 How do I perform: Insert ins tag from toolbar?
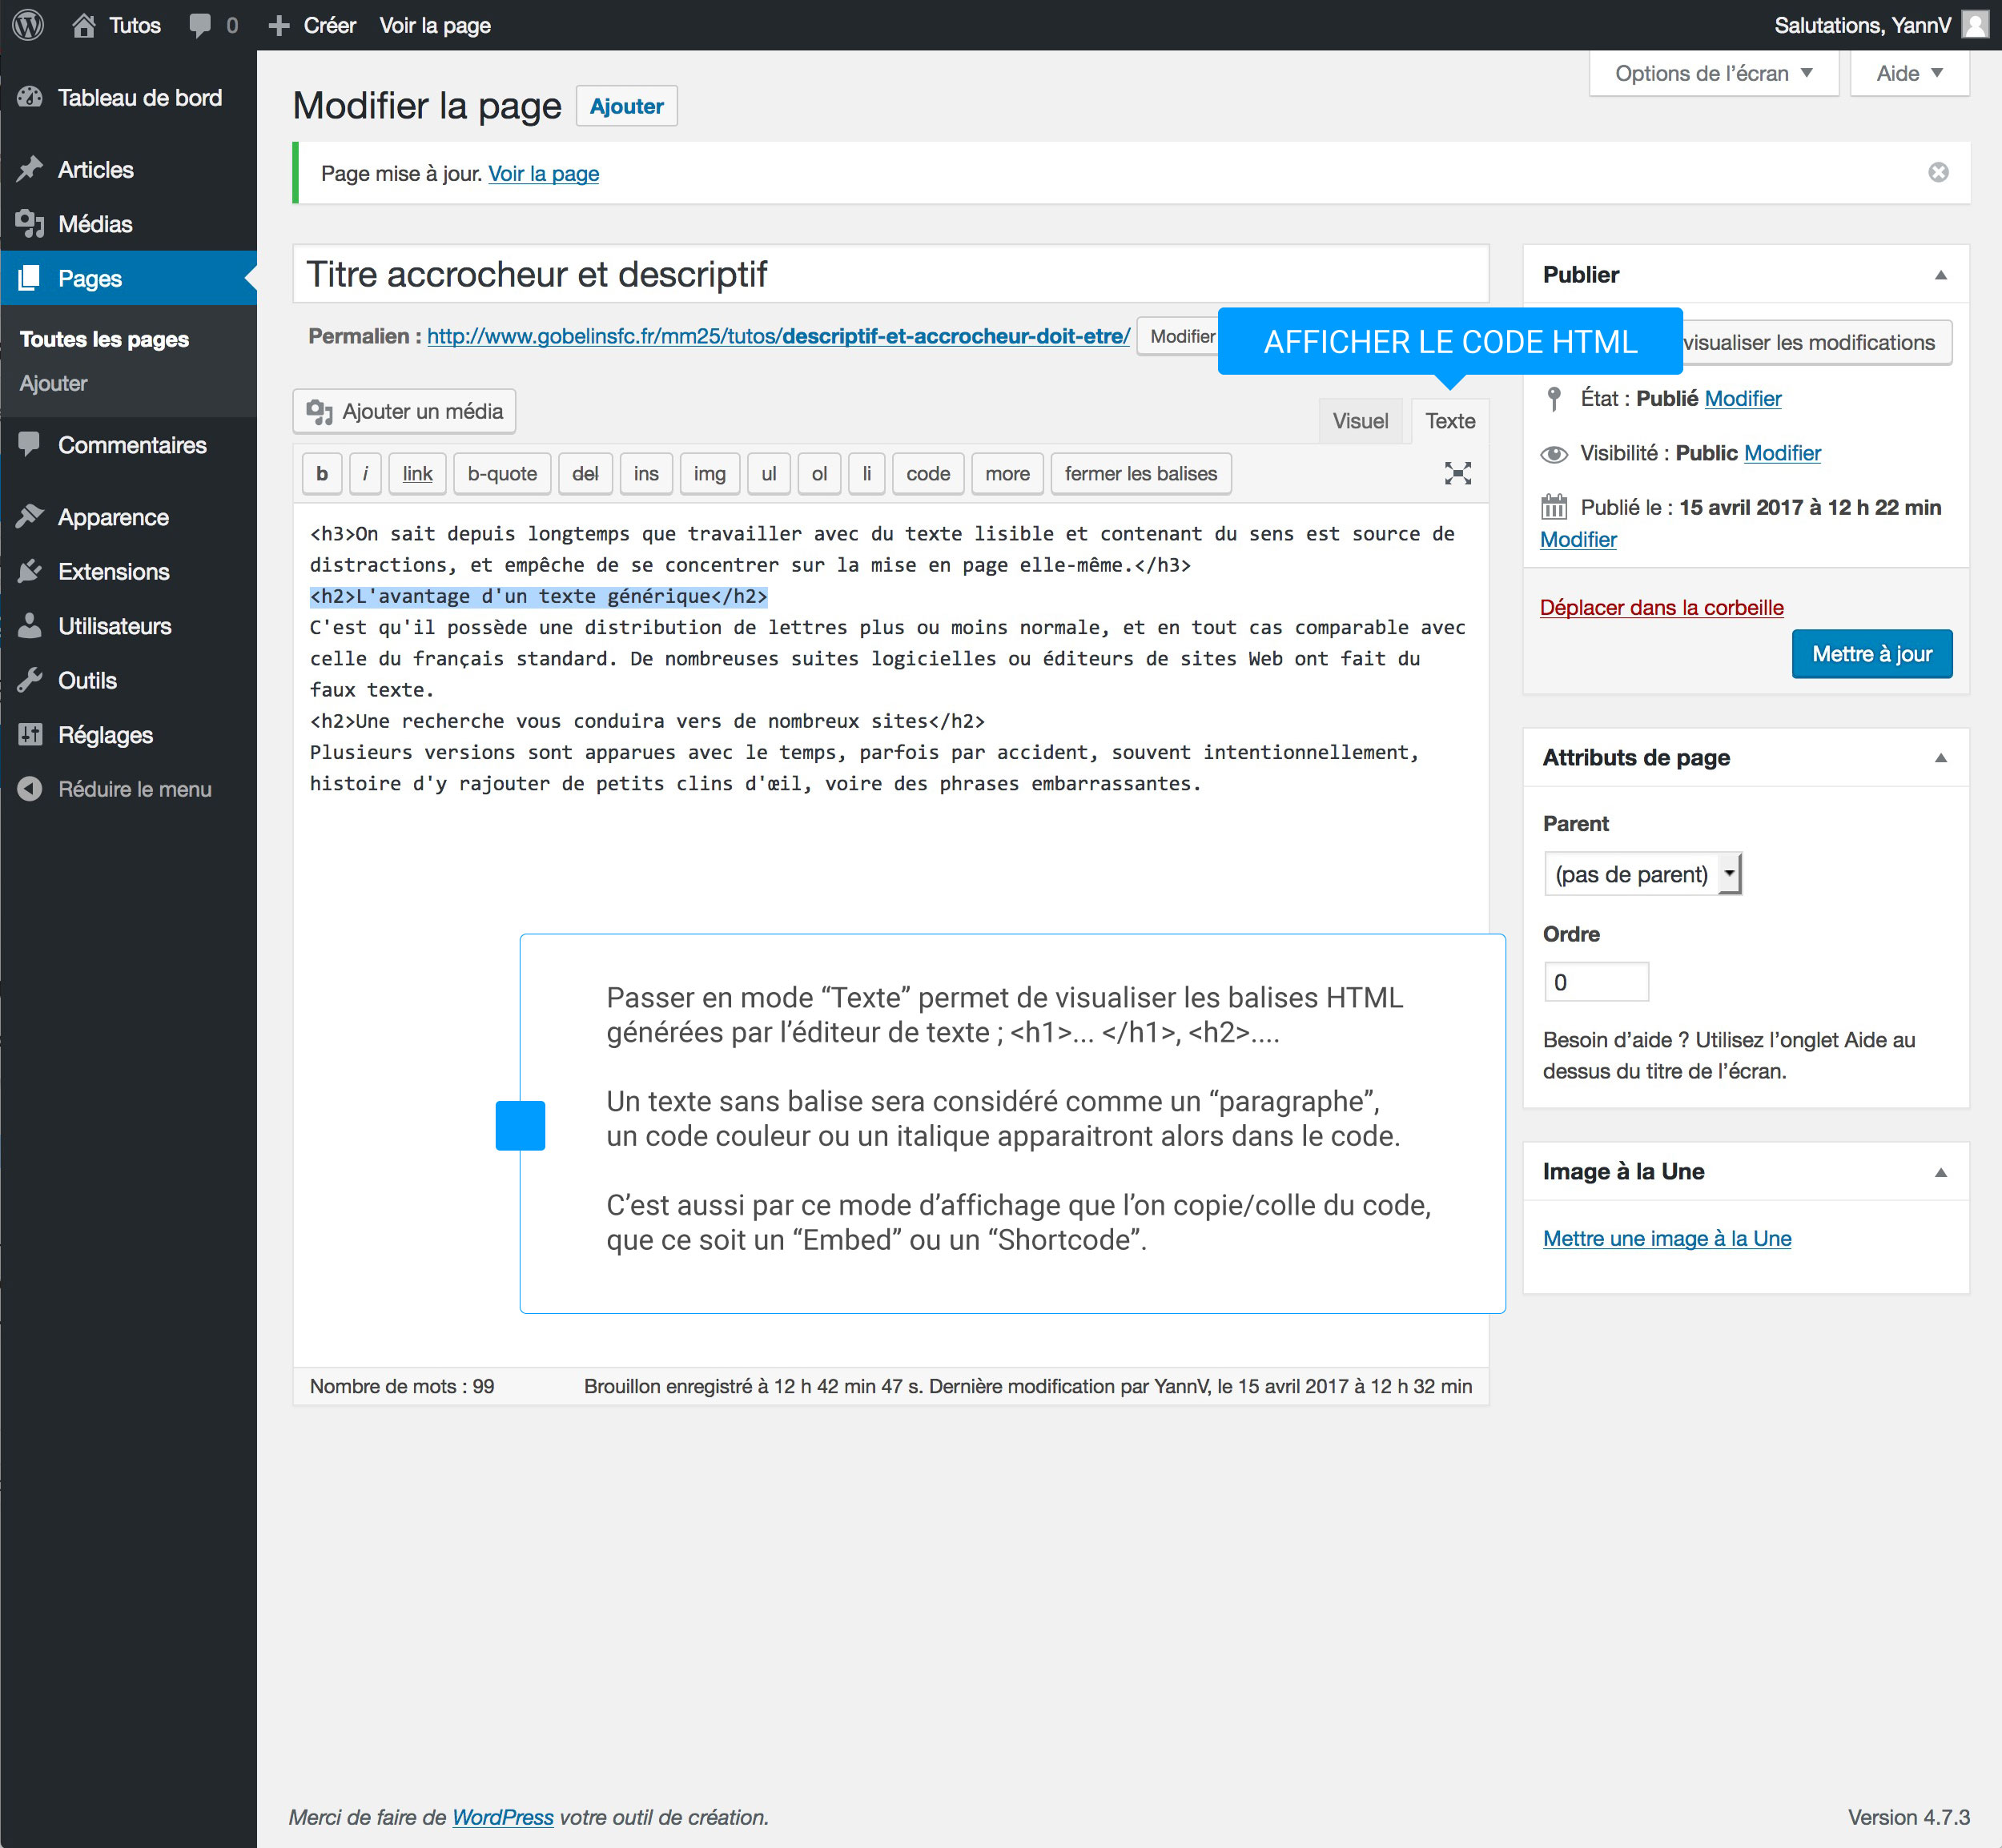click(x=646, y=474)
